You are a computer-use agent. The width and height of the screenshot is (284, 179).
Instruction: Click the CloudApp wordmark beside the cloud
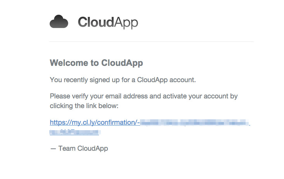click(107, 22)
